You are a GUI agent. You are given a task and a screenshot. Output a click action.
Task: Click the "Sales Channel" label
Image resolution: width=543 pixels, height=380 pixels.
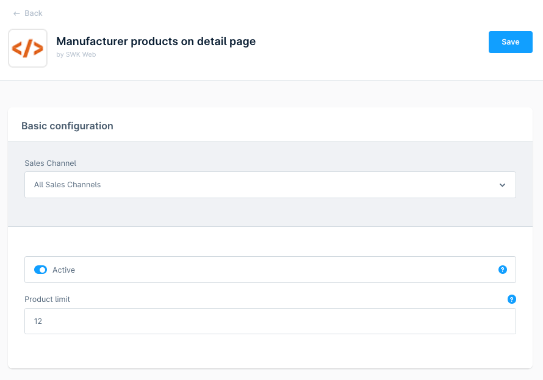pos(50,163)
